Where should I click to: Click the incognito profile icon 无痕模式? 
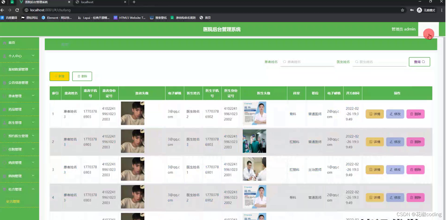[427, 10]
